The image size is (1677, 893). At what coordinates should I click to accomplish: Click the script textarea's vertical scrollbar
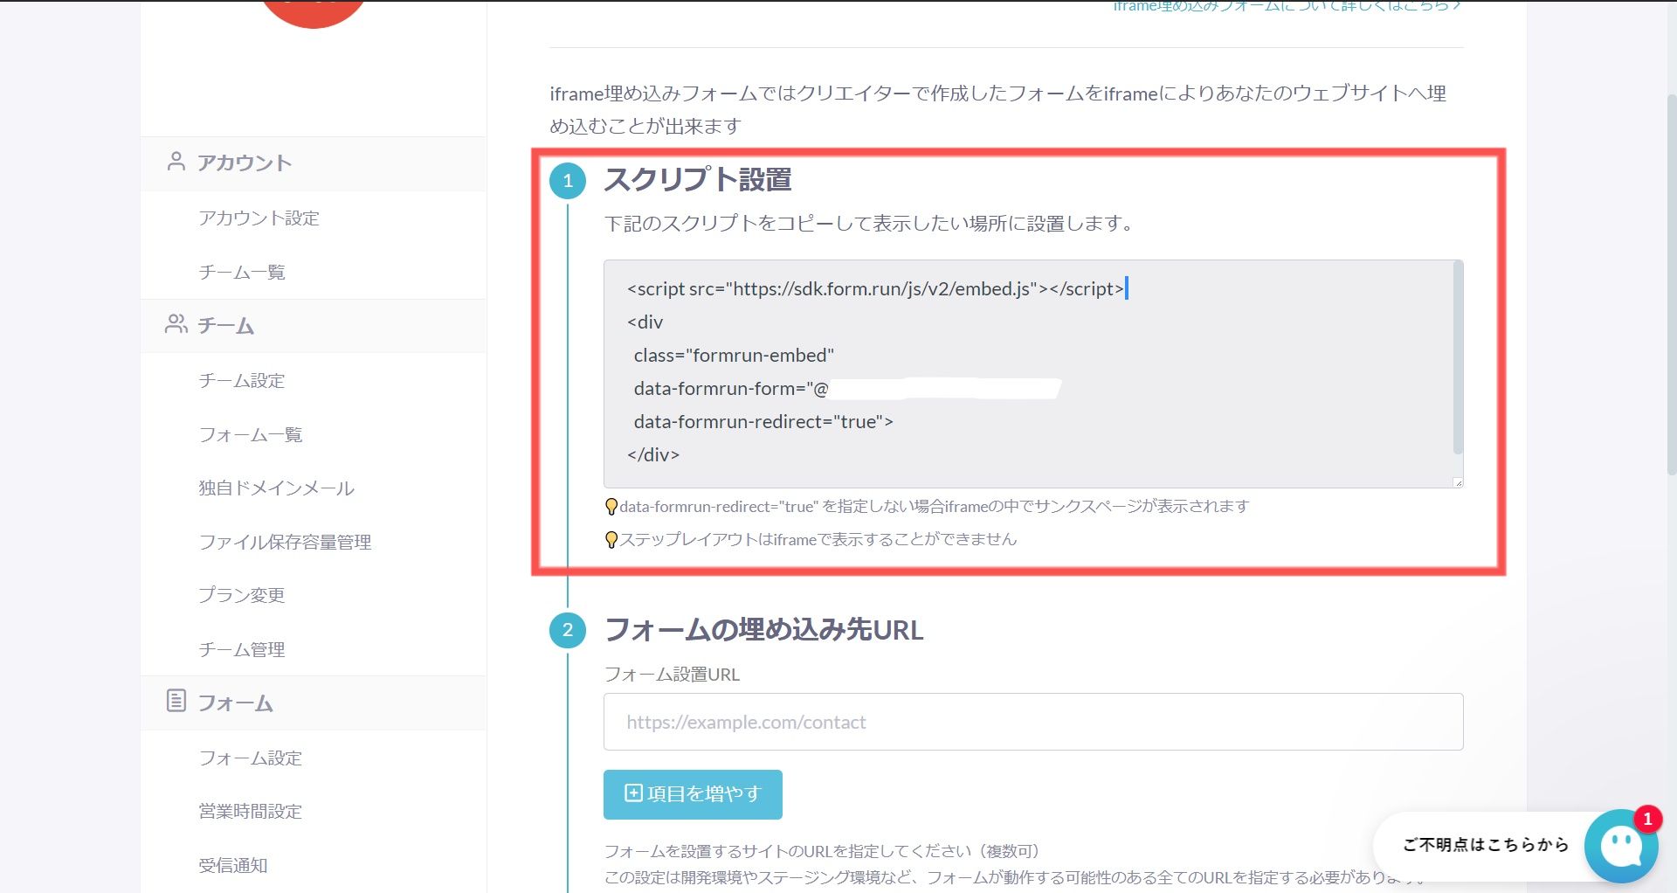(1457, 358)
